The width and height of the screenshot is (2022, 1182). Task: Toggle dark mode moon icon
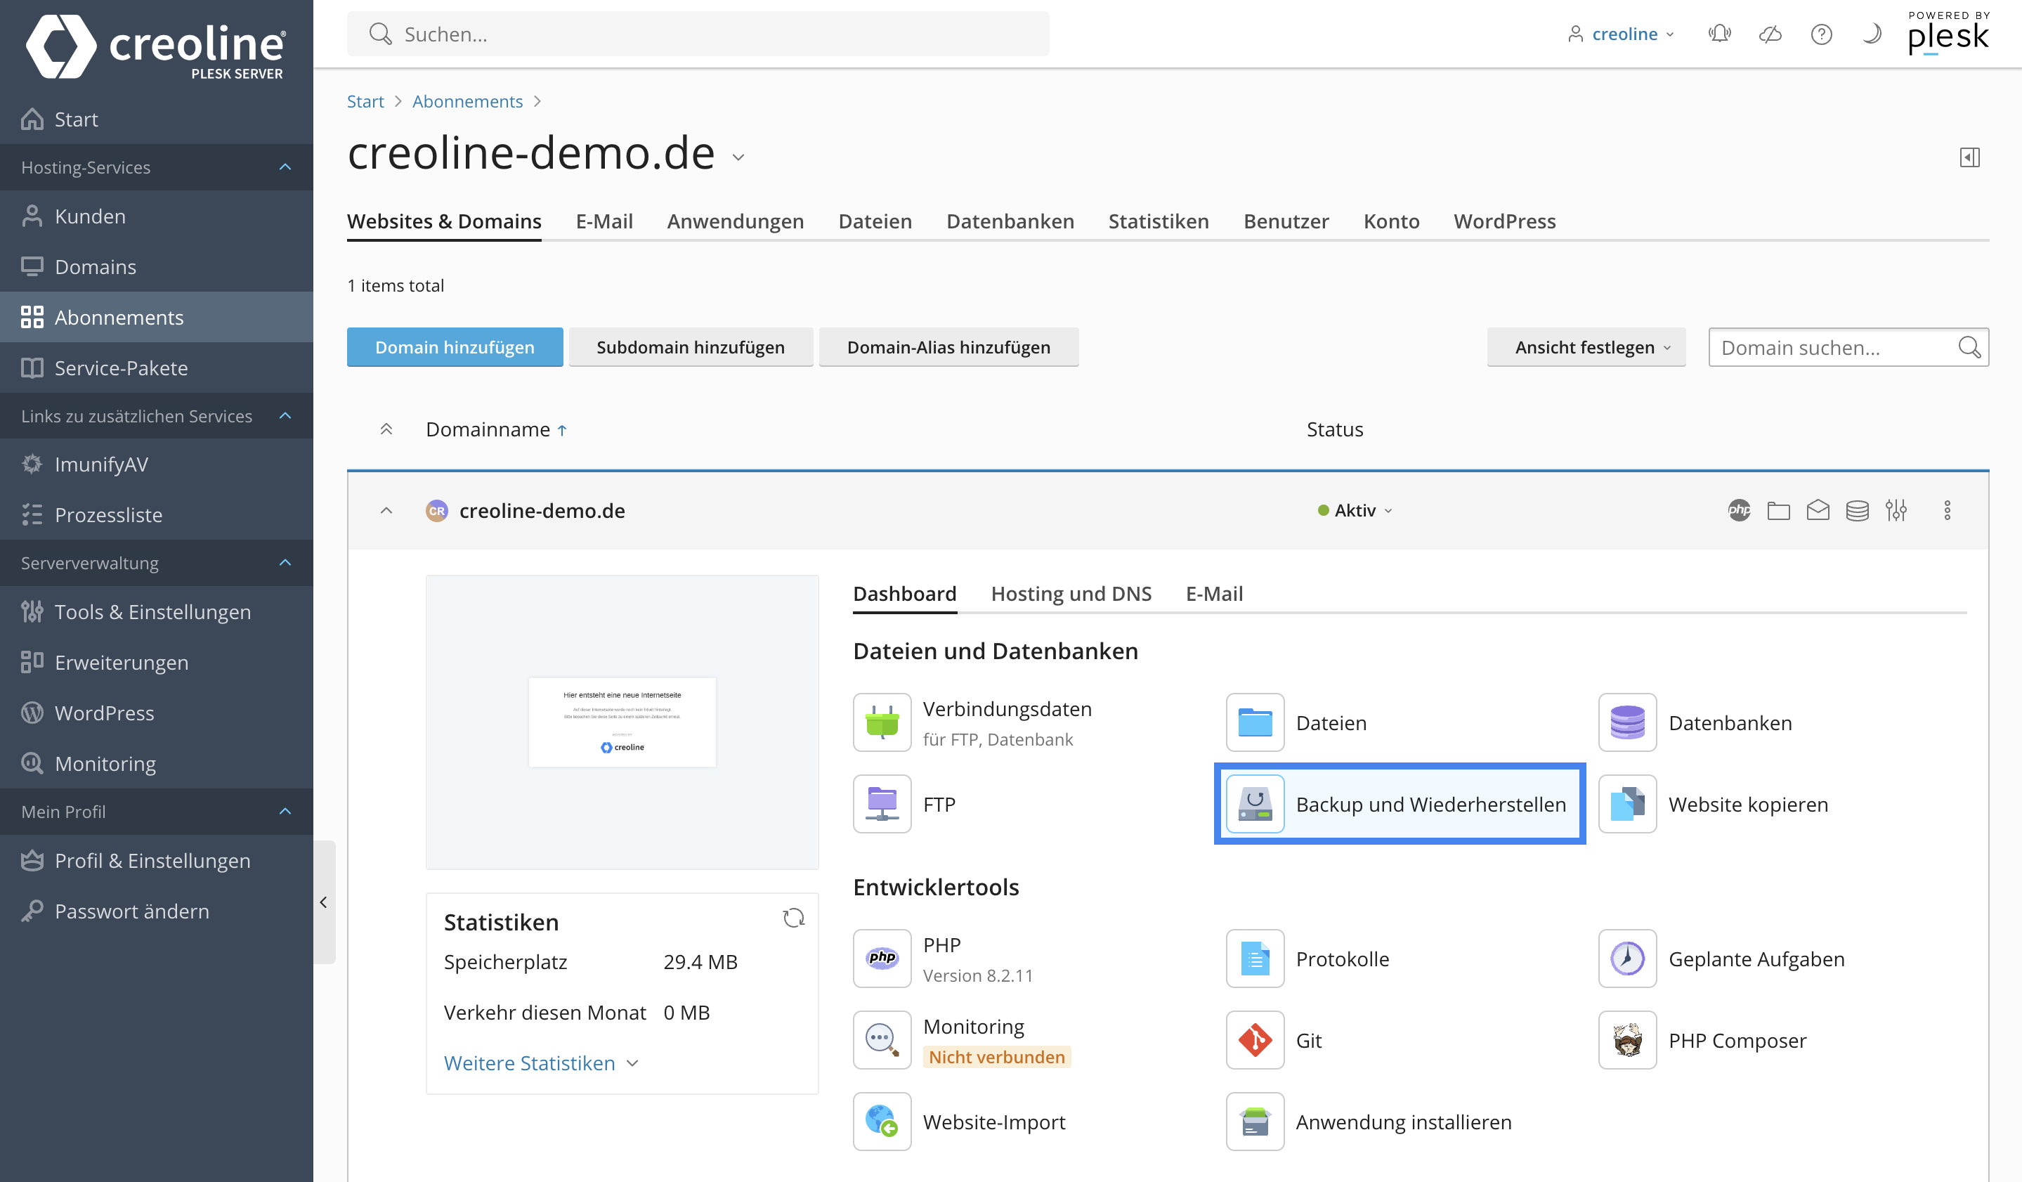(x=1871, y=34)
